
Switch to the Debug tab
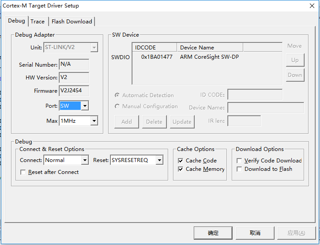[16, 21]
